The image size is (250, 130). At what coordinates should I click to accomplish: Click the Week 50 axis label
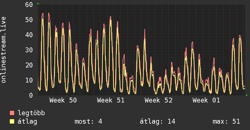[x=63, y=100]
